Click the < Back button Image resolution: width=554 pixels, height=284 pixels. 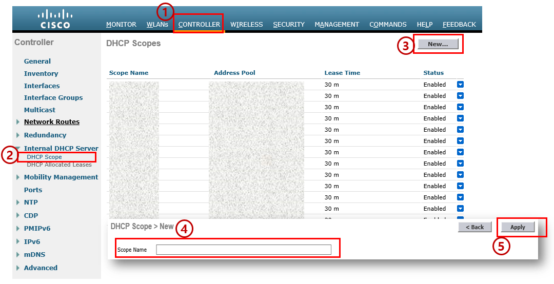click(475, 227)
